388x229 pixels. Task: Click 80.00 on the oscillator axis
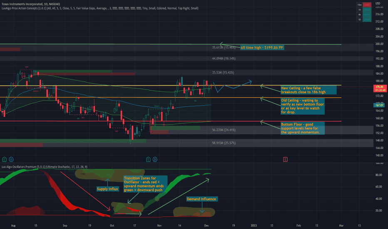[378, 175]
